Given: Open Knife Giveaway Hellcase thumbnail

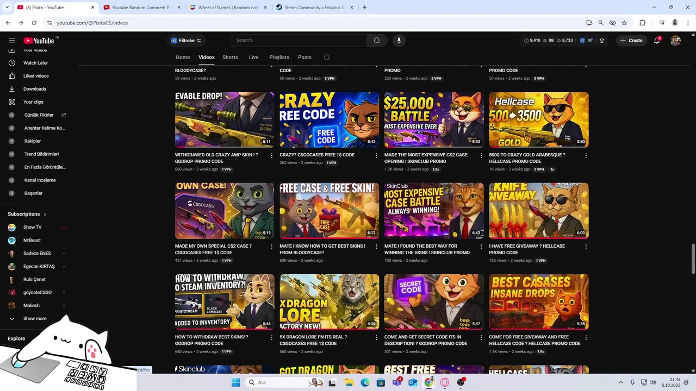Looking at the screenshot, I should tap(539, 211).
